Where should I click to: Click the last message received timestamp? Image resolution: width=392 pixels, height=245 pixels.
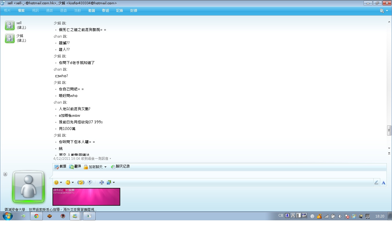[82, 159]
